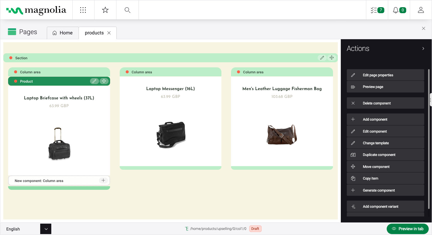The width and height of the screenshot is (432, 235).
Task: Open the English language dropdown
Action: tap(46, 229)
